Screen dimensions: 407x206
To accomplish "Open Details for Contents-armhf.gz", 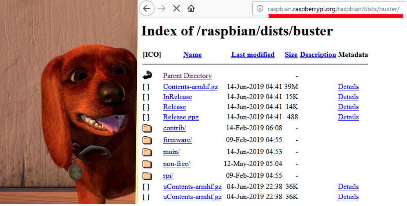I will (x=348, y=86).
